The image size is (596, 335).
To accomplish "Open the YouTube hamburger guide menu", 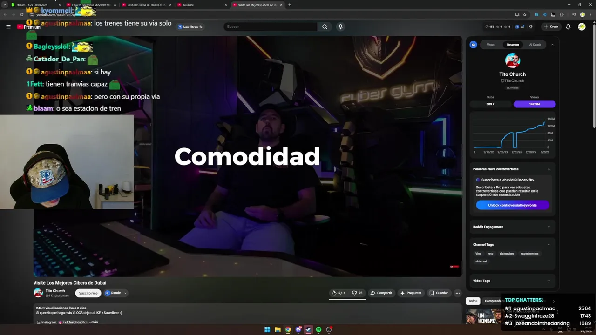I will click(8, 27).
